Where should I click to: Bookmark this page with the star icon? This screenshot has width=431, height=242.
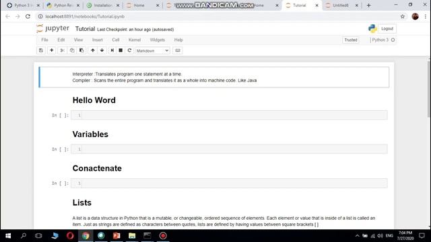pos(403,16)
